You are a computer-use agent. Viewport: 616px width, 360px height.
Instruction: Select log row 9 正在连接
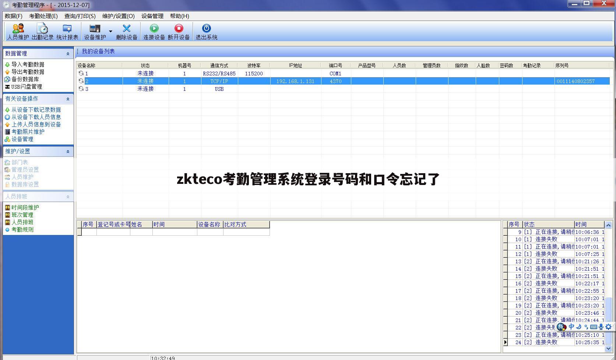pos(554,232)
